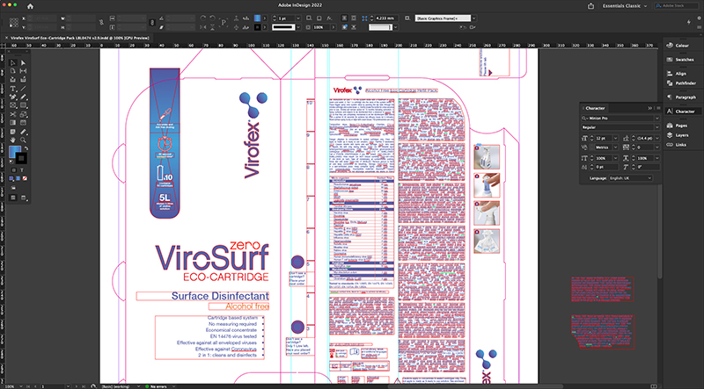This screenshot has height=389, width=704.
Task: Click the blue fill colour swatch in toolbox
Action: [x=15, y=152]
